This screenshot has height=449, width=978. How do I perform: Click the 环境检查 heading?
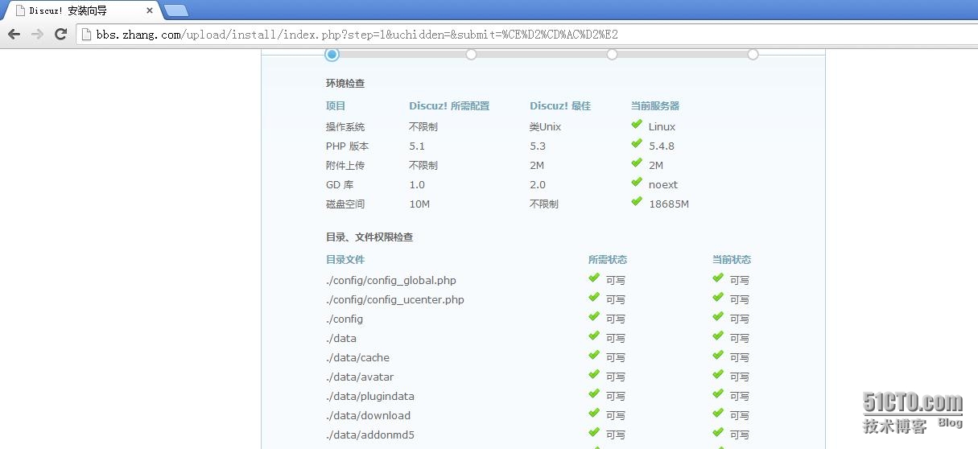pyautogui.click(x=345, y=84)
